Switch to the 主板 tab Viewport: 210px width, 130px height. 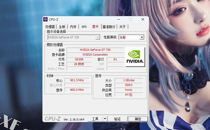62,27
